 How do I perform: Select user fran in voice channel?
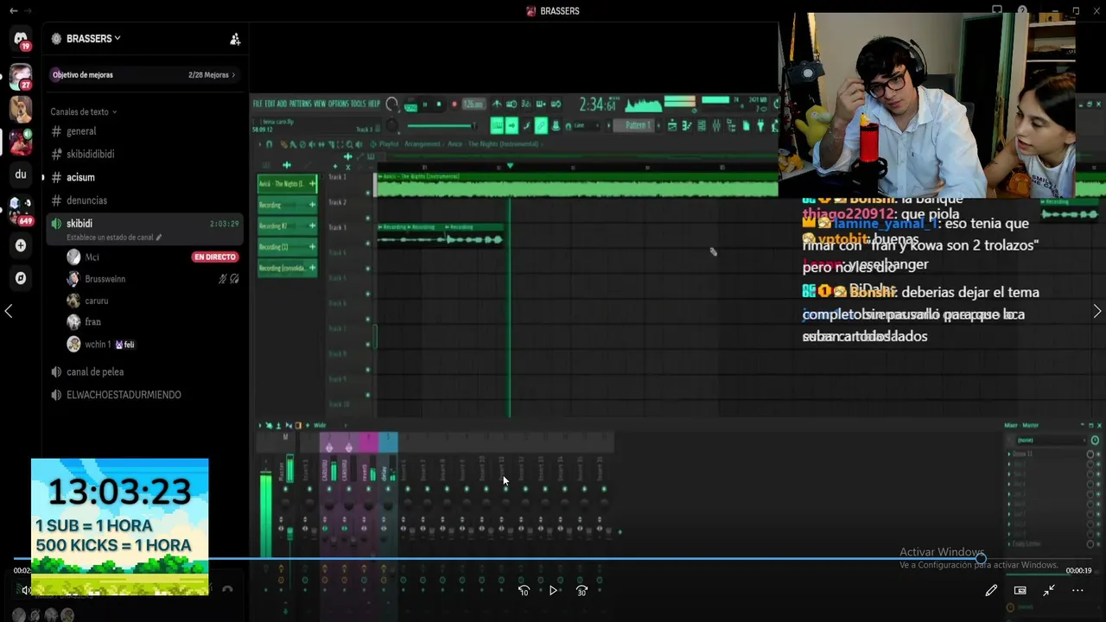click(93, 321)
